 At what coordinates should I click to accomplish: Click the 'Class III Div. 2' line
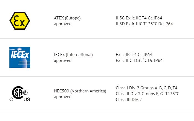pos(129,100)
